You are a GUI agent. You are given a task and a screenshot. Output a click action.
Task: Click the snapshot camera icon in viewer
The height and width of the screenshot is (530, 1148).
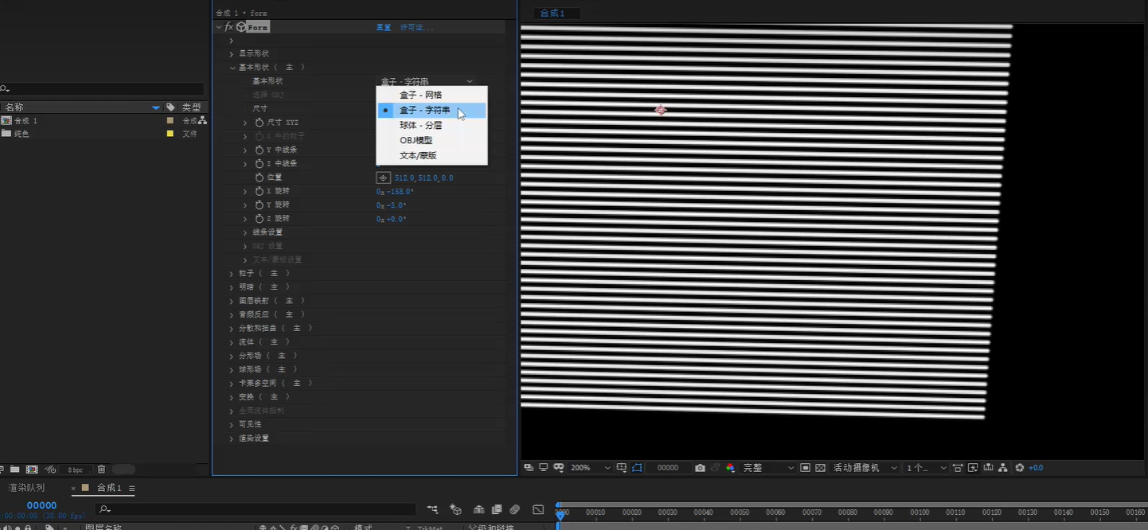point(700,468)
